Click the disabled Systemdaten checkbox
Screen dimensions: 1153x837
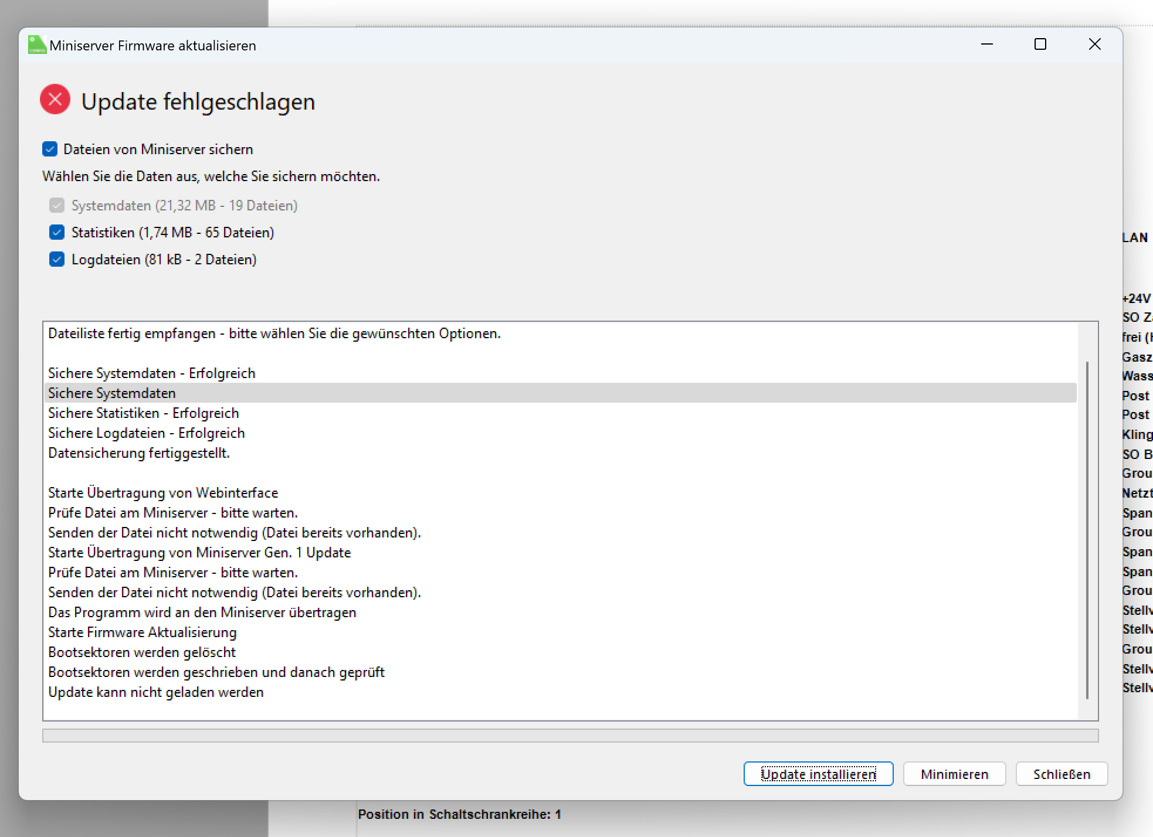(x=57, y=206)
